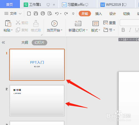Expand the 文件 menu dropdown arrow

20,14
